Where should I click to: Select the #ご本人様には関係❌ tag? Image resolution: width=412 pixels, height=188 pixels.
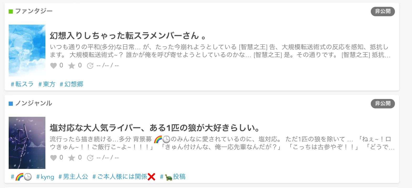pyautogui.click(x=124, y=177)
